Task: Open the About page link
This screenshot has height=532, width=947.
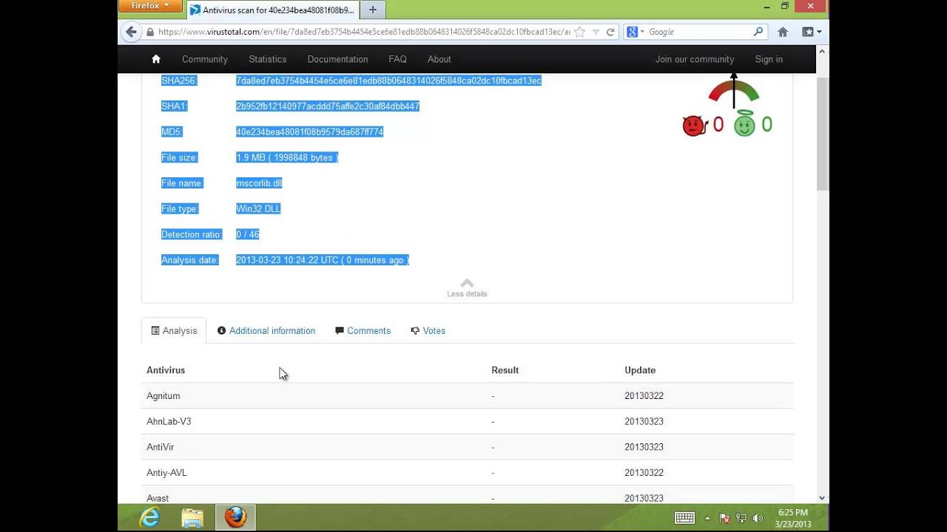Action: [x=439, y=59]
